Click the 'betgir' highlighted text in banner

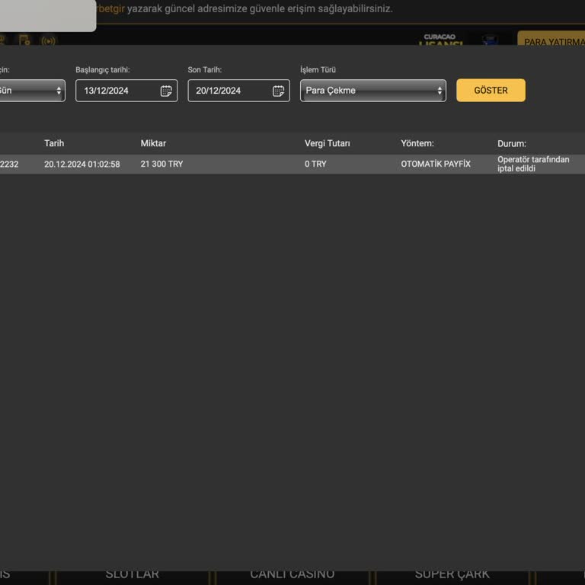pyautogui.click(x=110, y=8)
